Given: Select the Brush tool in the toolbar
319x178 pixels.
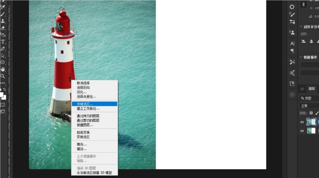Looking at the screenshot, I should [3, 14].
